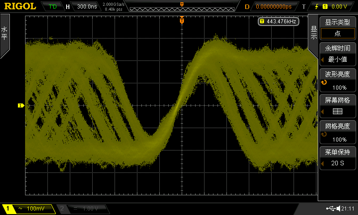The width and height of the screenshot is (358, 215).
Task: Select the 100mV channel 1 scale
Action: (x=36, y=208)
